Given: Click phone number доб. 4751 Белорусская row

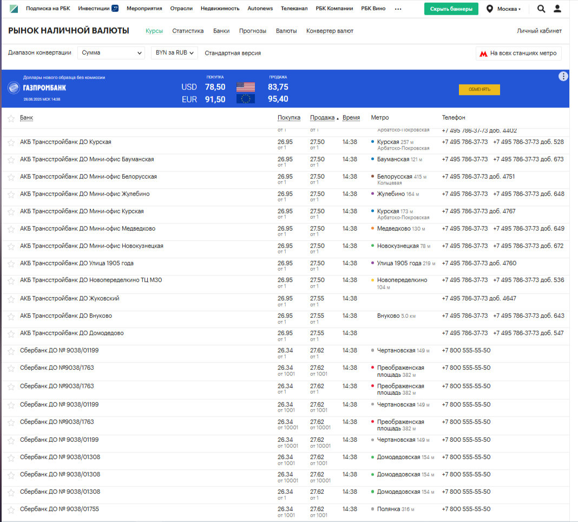Looking at the screenshot, I should [x=478, y=177].
